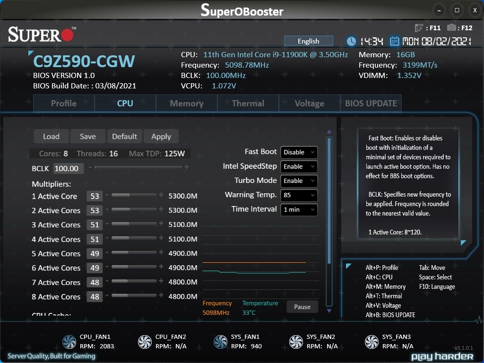Click the 5300.0M value for 2 Active Cores
Image resolution: width=484 pixels, height=363 pixels.
pos(183,210)
